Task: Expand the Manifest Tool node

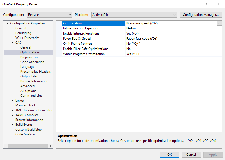Action: pyautogui.click(x=12, y=105)
